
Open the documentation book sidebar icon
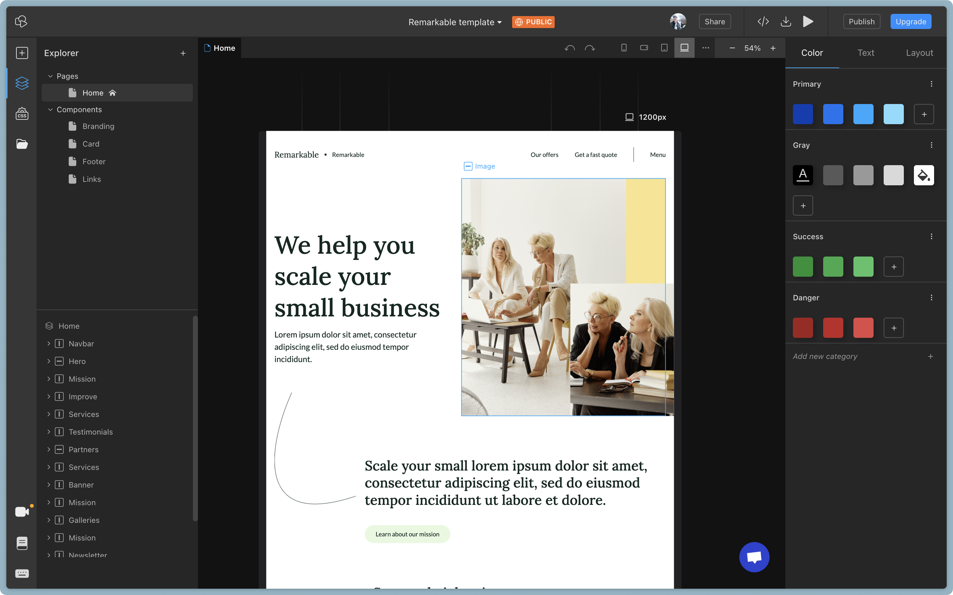pyautogui.click(x=22, y=543)
